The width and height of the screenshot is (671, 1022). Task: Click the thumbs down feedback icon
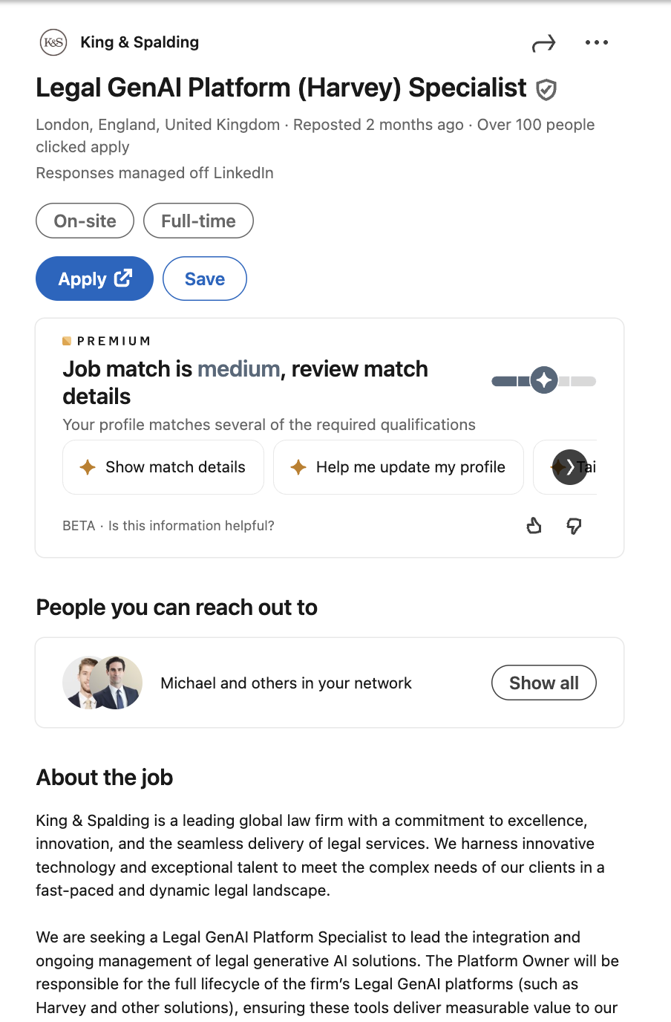coord(574,526)
